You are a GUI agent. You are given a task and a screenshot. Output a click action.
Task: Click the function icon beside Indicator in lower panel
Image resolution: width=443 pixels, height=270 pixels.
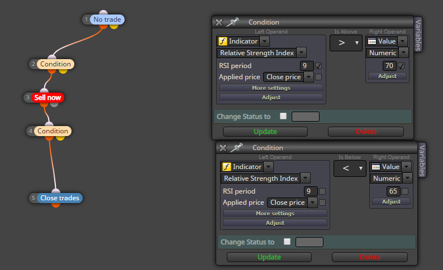point(227,167)
